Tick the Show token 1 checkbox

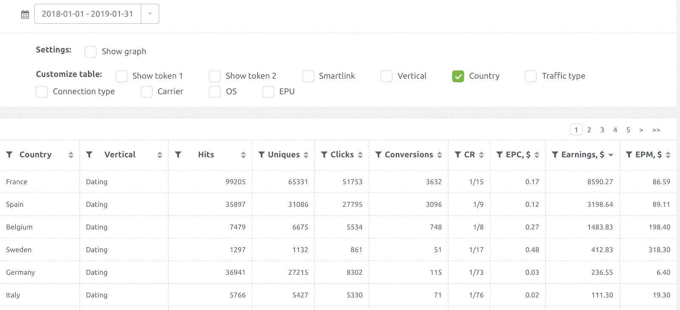122,76
